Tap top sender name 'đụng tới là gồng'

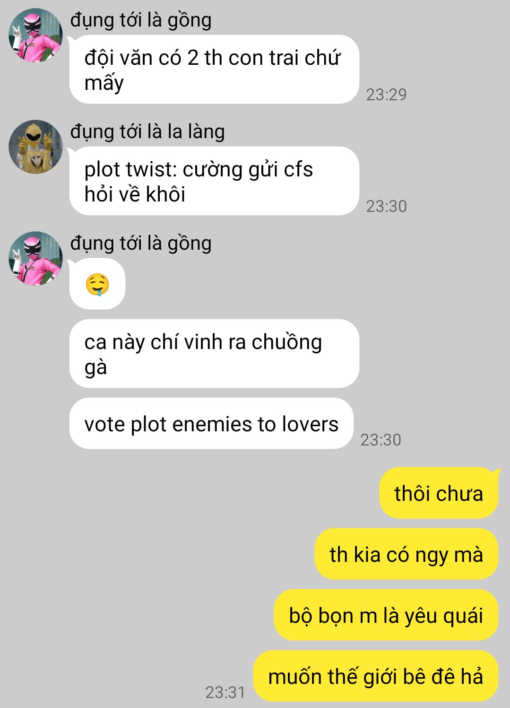tap(141, 20)
